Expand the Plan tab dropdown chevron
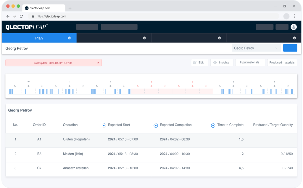The height and width of the screenshot is (188, 303). coord(69,38)
